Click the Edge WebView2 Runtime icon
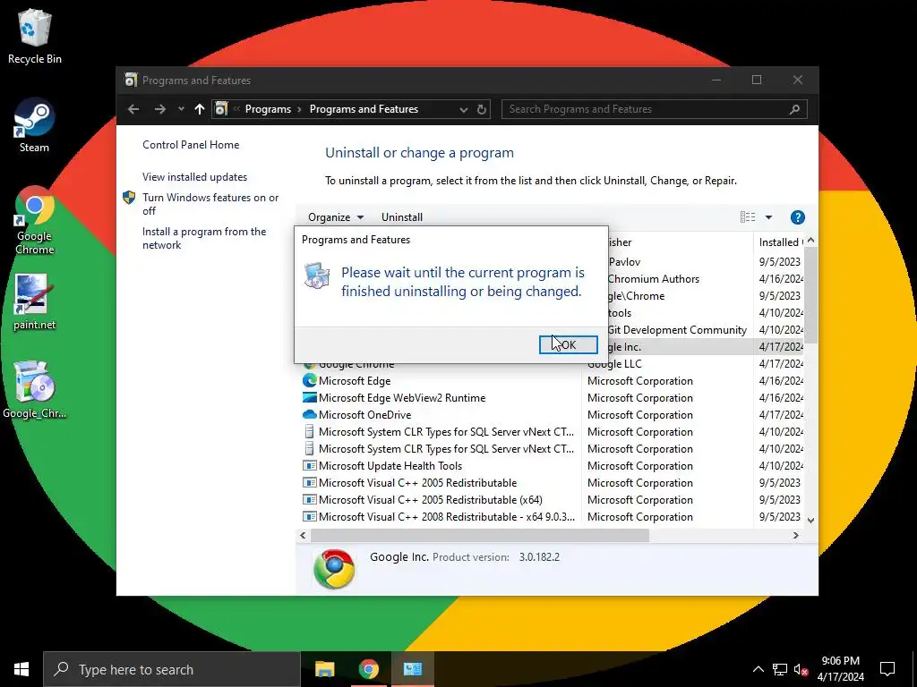 click(309, 398)
